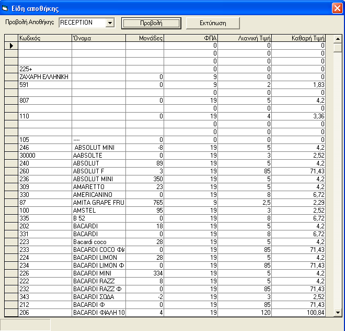The height and width of the screenshot is (331, 345).
Task: Select the code cell 105
Action: [45, 140]
